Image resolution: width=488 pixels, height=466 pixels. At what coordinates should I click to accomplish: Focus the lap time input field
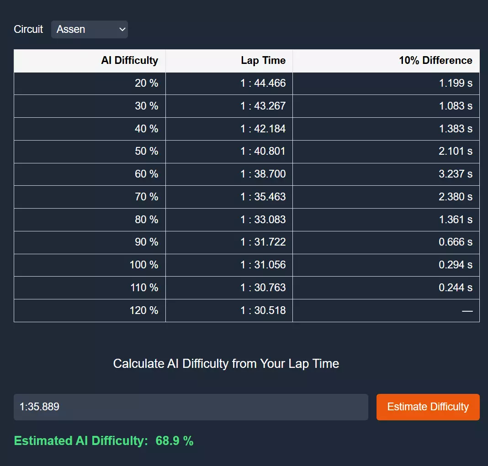(x=191, y=407)
